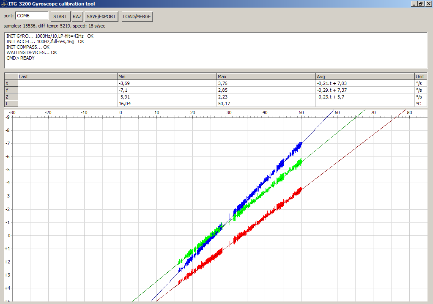The width and height of the screenshot is (433, 304).
Task: Select the Avg column header
Action: 365,77
